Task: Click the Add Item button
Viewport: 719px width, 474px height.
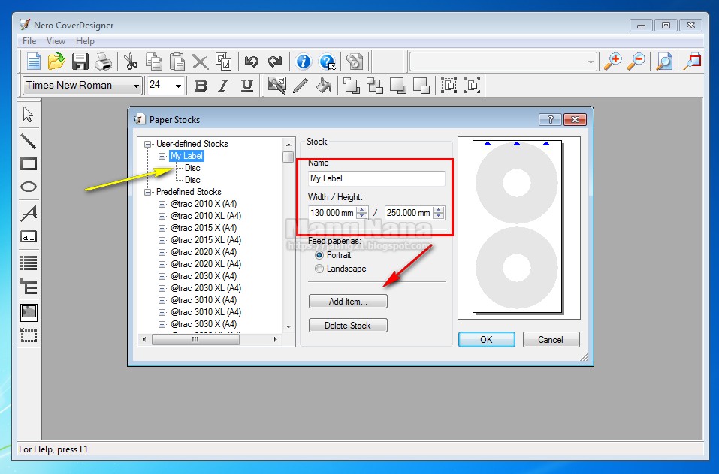Action: pos(347,301)
